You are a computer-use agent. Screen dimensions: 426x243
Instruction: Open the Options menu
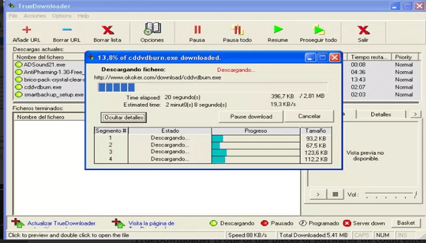[x=61, y=16]
